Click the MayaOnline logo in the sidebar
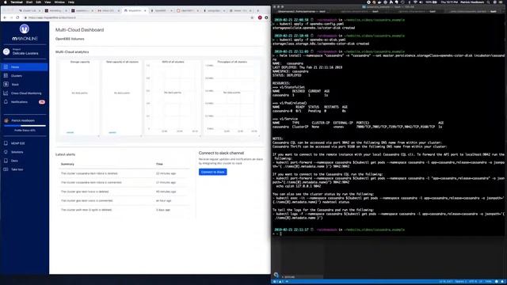Image resolution: width=507 pixels, height=285 pixels. 25,32
